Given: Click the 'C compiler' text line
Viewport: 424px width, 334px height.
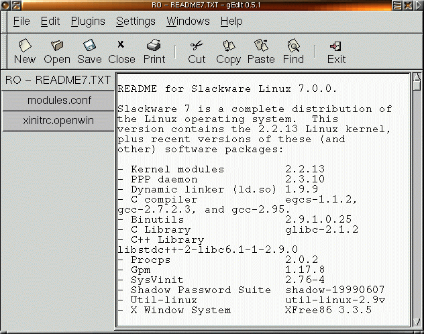Looking at the screenshot, I should pos(164,199).
